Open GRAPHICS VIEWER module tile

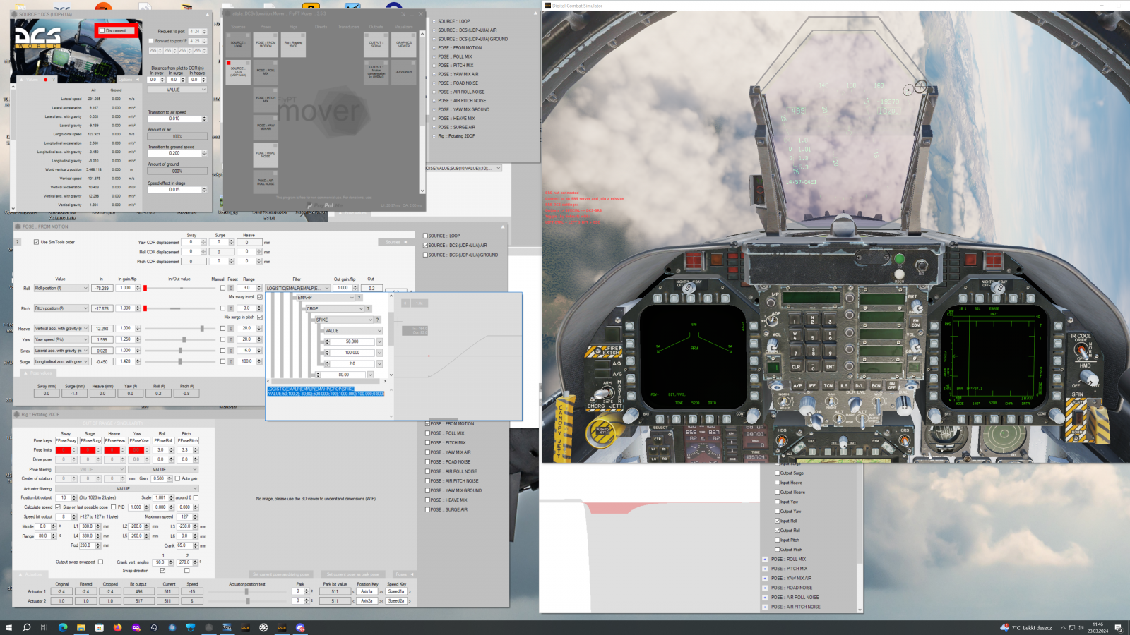click(404, 44)
